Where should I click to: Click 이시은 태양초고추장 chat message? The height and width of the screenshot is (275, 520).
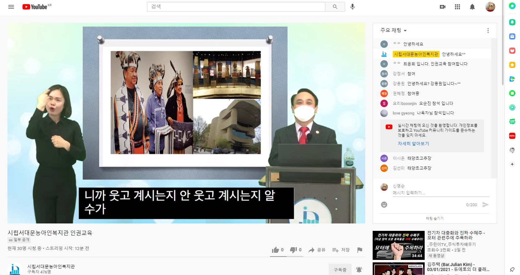pos(432,158)
